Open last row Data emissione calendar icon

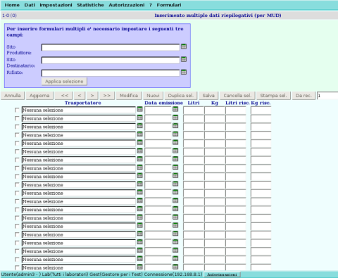[x=175, y=267]
